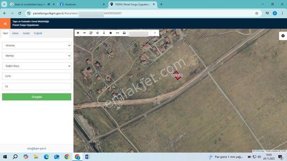The height and width of the screenshot is (161, 287).
Task: Zoom in on the map
Action: click(x=78, y=33)
